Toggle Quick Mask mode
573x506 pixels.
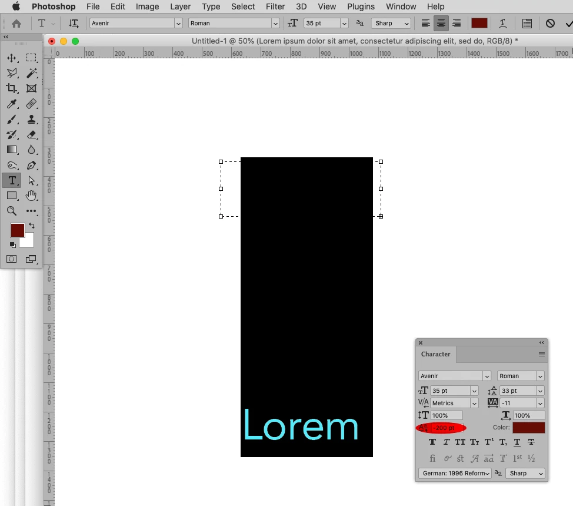12,259
